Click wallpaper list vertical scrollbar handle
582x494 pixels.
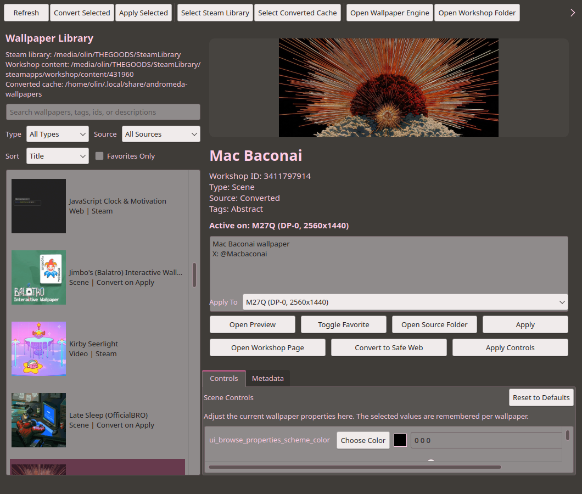pos(194,275)
